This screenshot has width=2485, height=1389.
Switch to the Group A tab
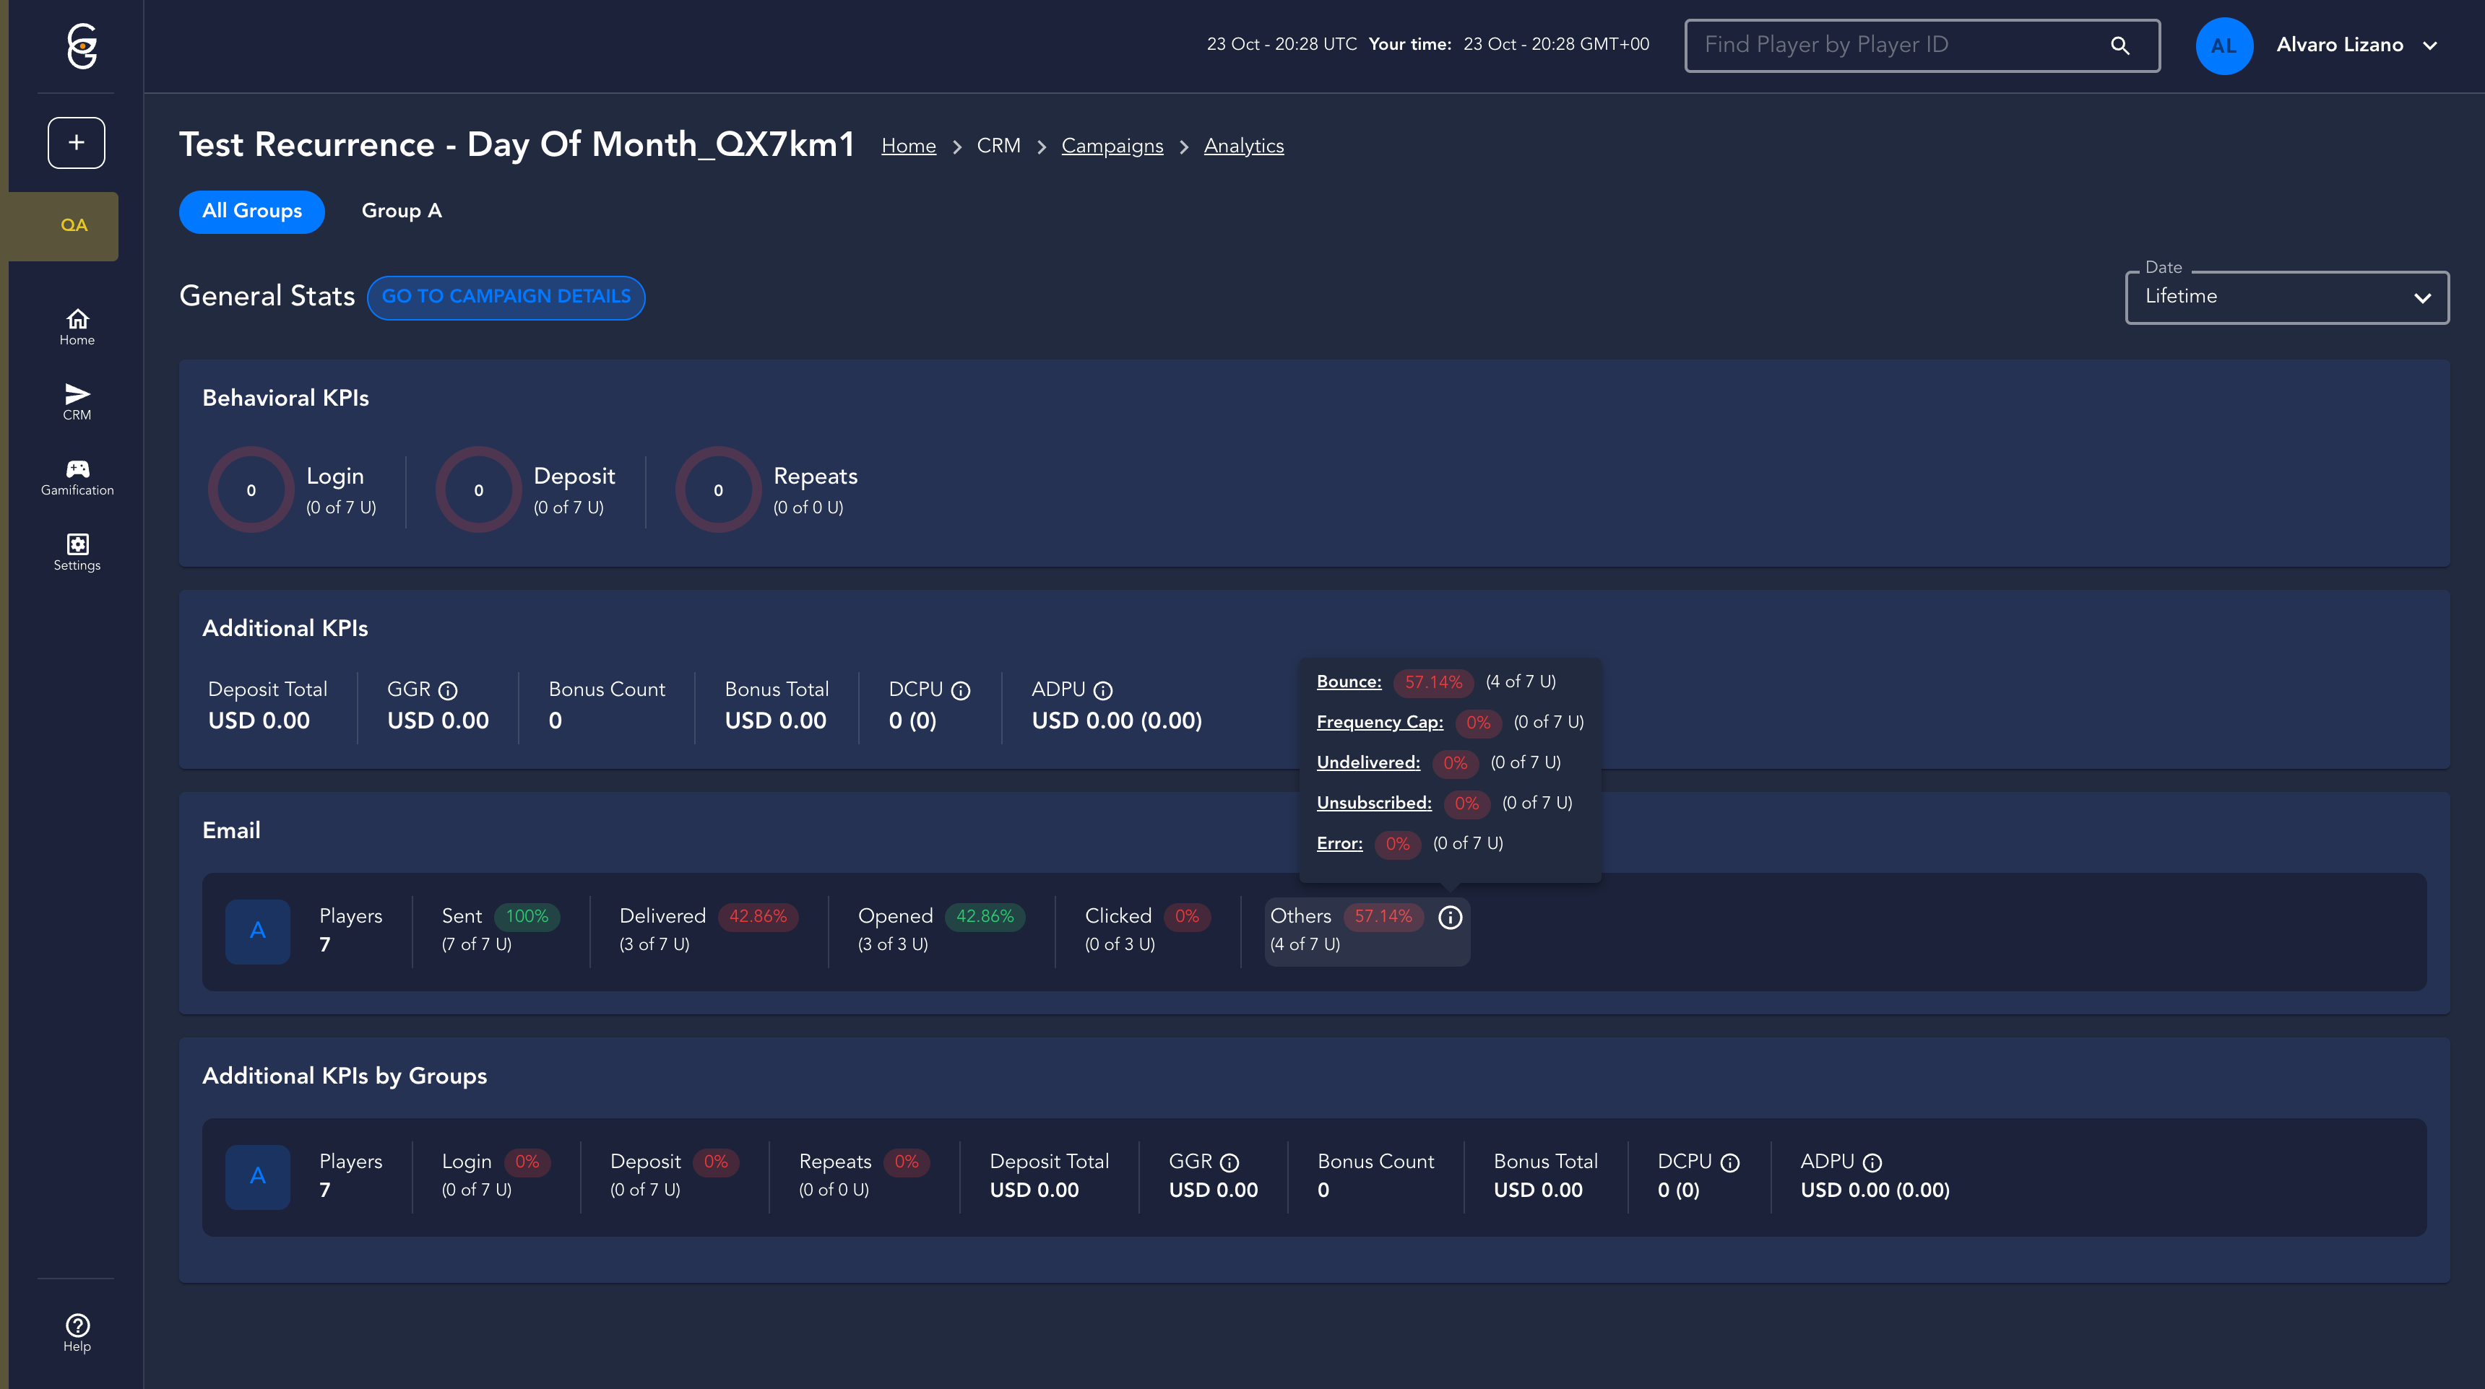(402, 211)
